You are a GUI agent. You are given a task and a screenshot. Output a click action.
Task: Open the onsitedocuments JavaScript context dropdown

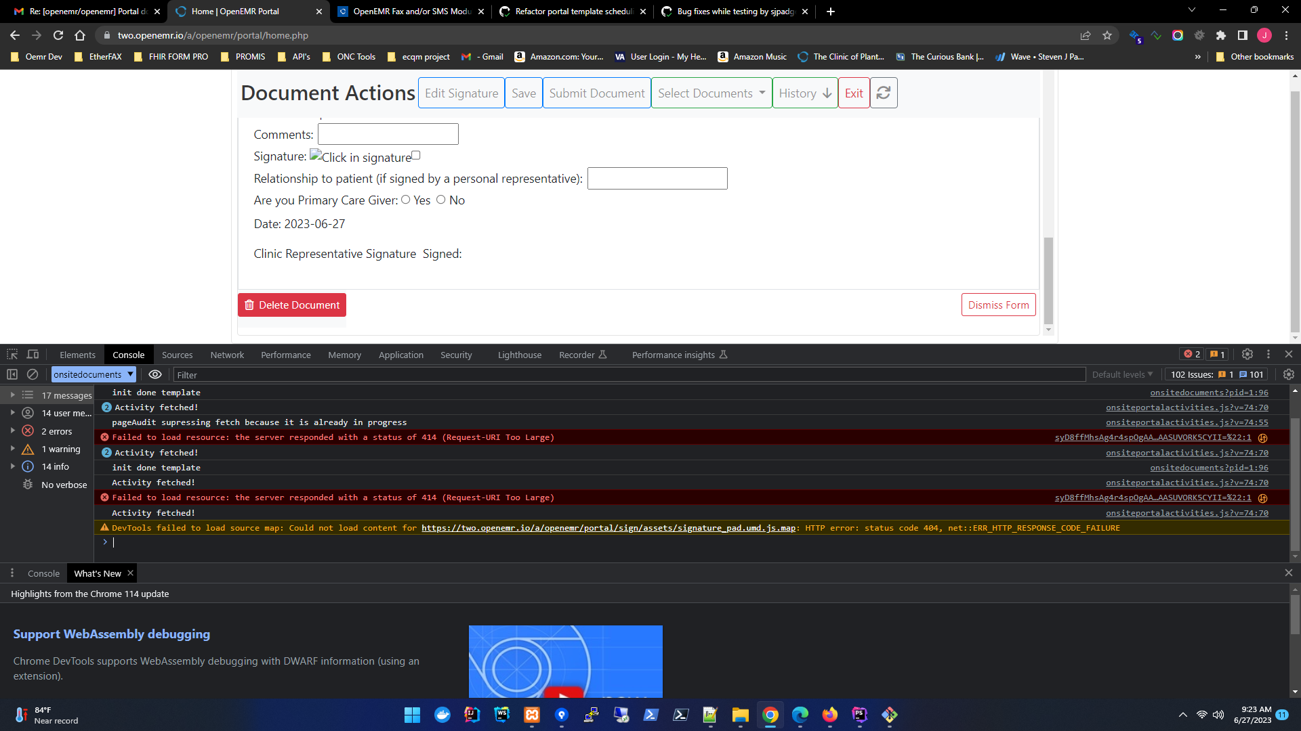93,374
